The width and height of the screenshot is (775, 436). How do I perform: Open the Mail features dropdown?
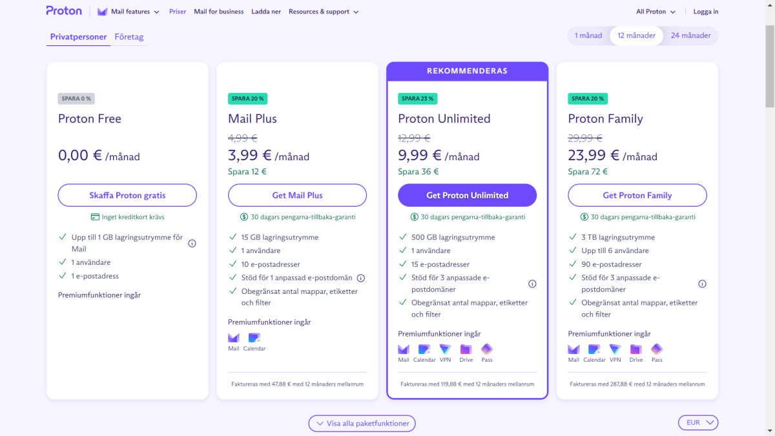point(128,12)
